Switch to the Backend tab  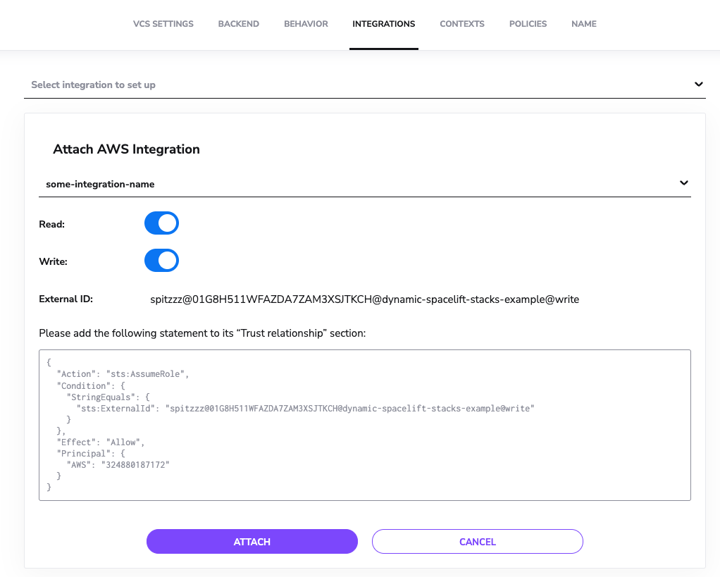238,24
